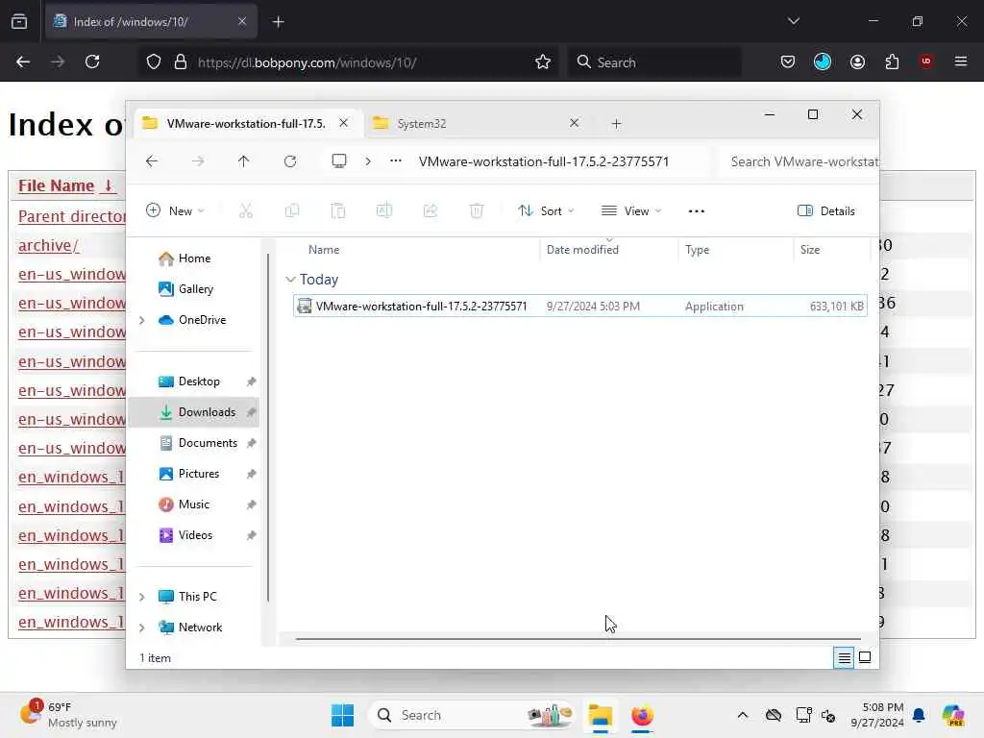Image resolution: width=984 pixels, height=738 pixels.
Task: Click the Delete trash icon in Explorer toolbar
Action: pyautogui.click(x=477, y=210)
